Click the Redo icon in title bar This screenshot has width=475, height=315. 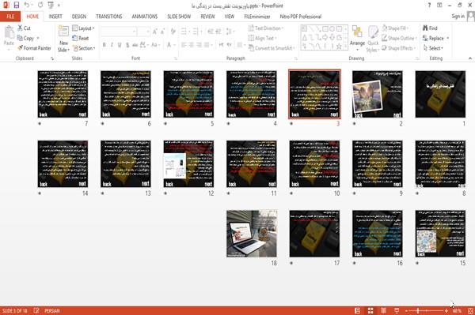pos(40,5)
